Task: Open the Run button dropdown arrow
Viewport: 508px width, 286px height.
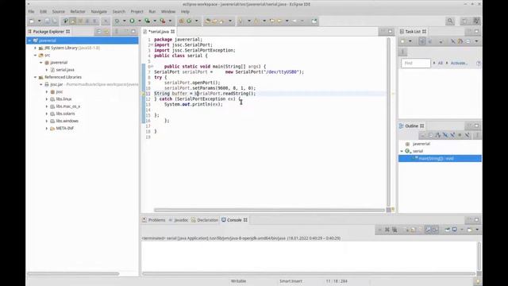Action: click(x=140, y=21)
